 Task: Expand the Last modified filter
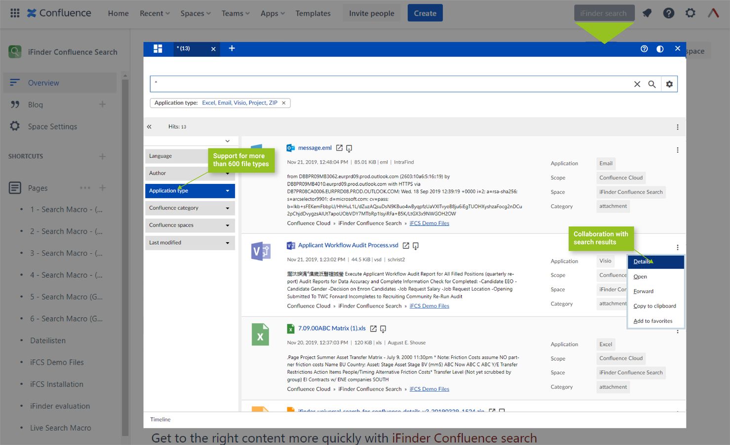pos(190,243)
